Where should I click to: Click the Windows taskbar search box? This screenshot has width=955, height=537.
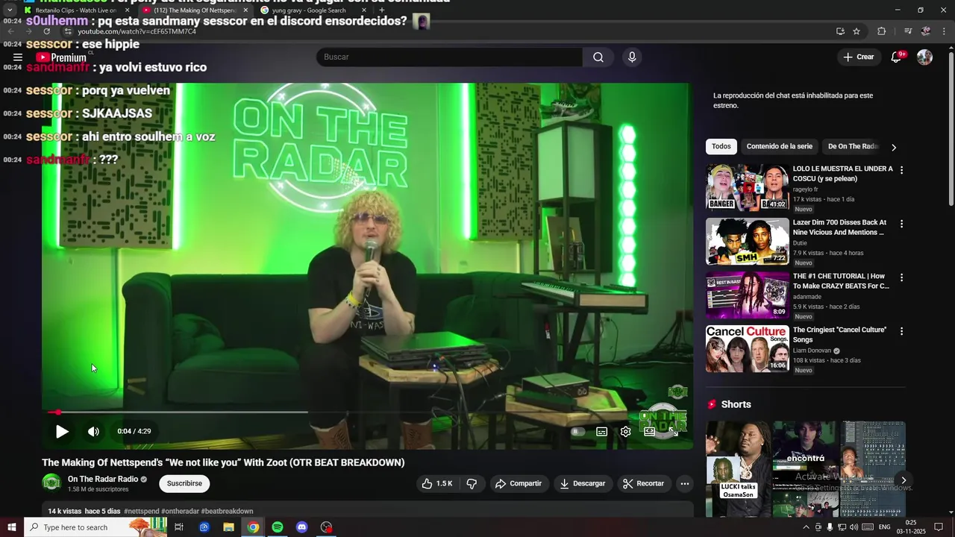click(95, 527)
